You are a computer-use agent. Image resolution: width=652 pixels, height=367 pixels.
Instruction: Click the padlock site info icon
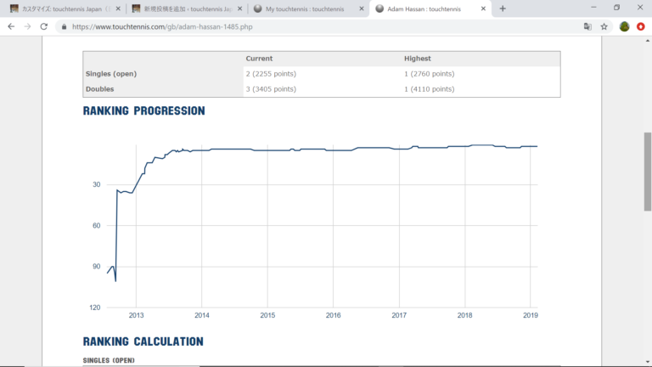[64, 26]
